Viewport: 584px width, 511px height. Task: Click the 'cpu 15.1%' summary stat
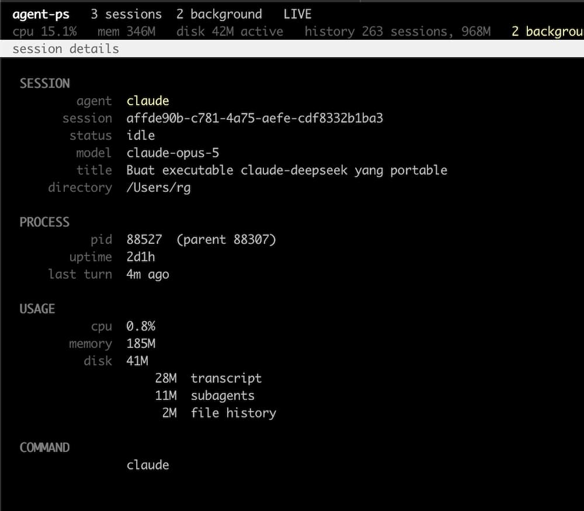click(x=45, y=32)
